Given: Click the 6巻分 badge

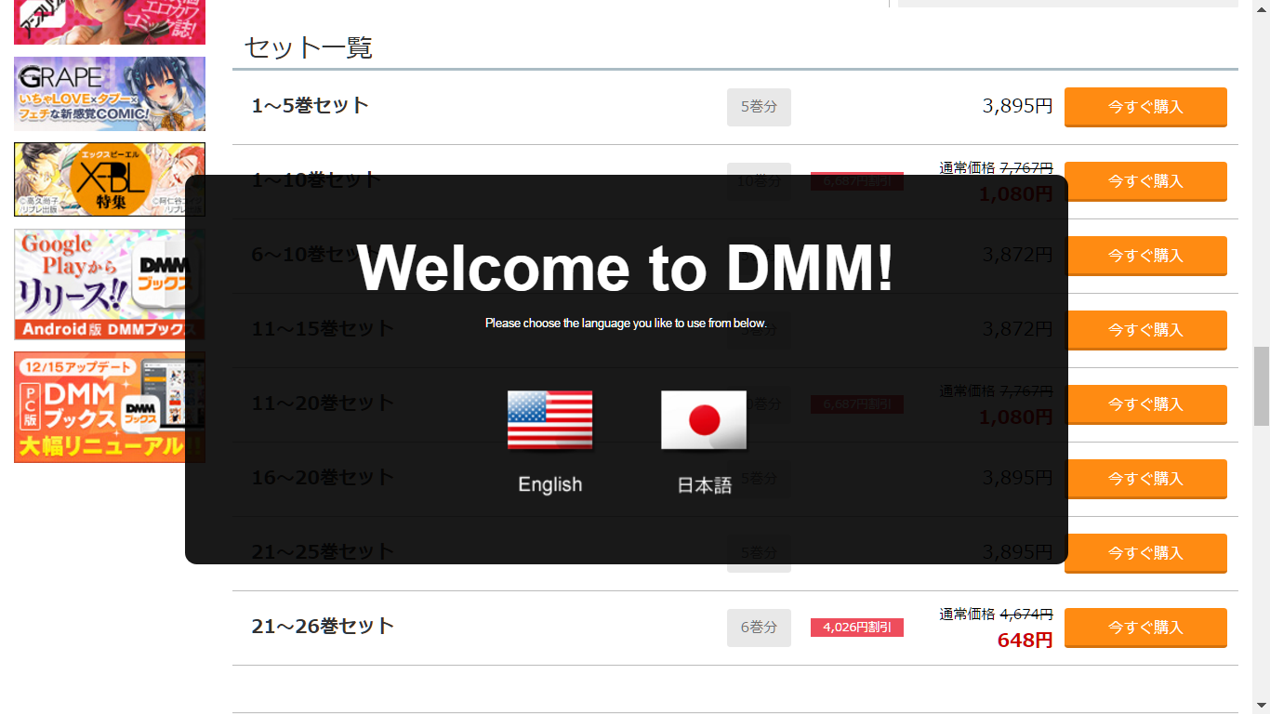Looking at the screenshot, I should tap(759, 628).
